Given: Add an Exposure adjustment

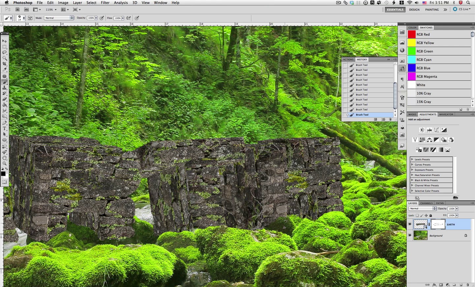Looking at the screenshot, I should (x=444, y=130).
